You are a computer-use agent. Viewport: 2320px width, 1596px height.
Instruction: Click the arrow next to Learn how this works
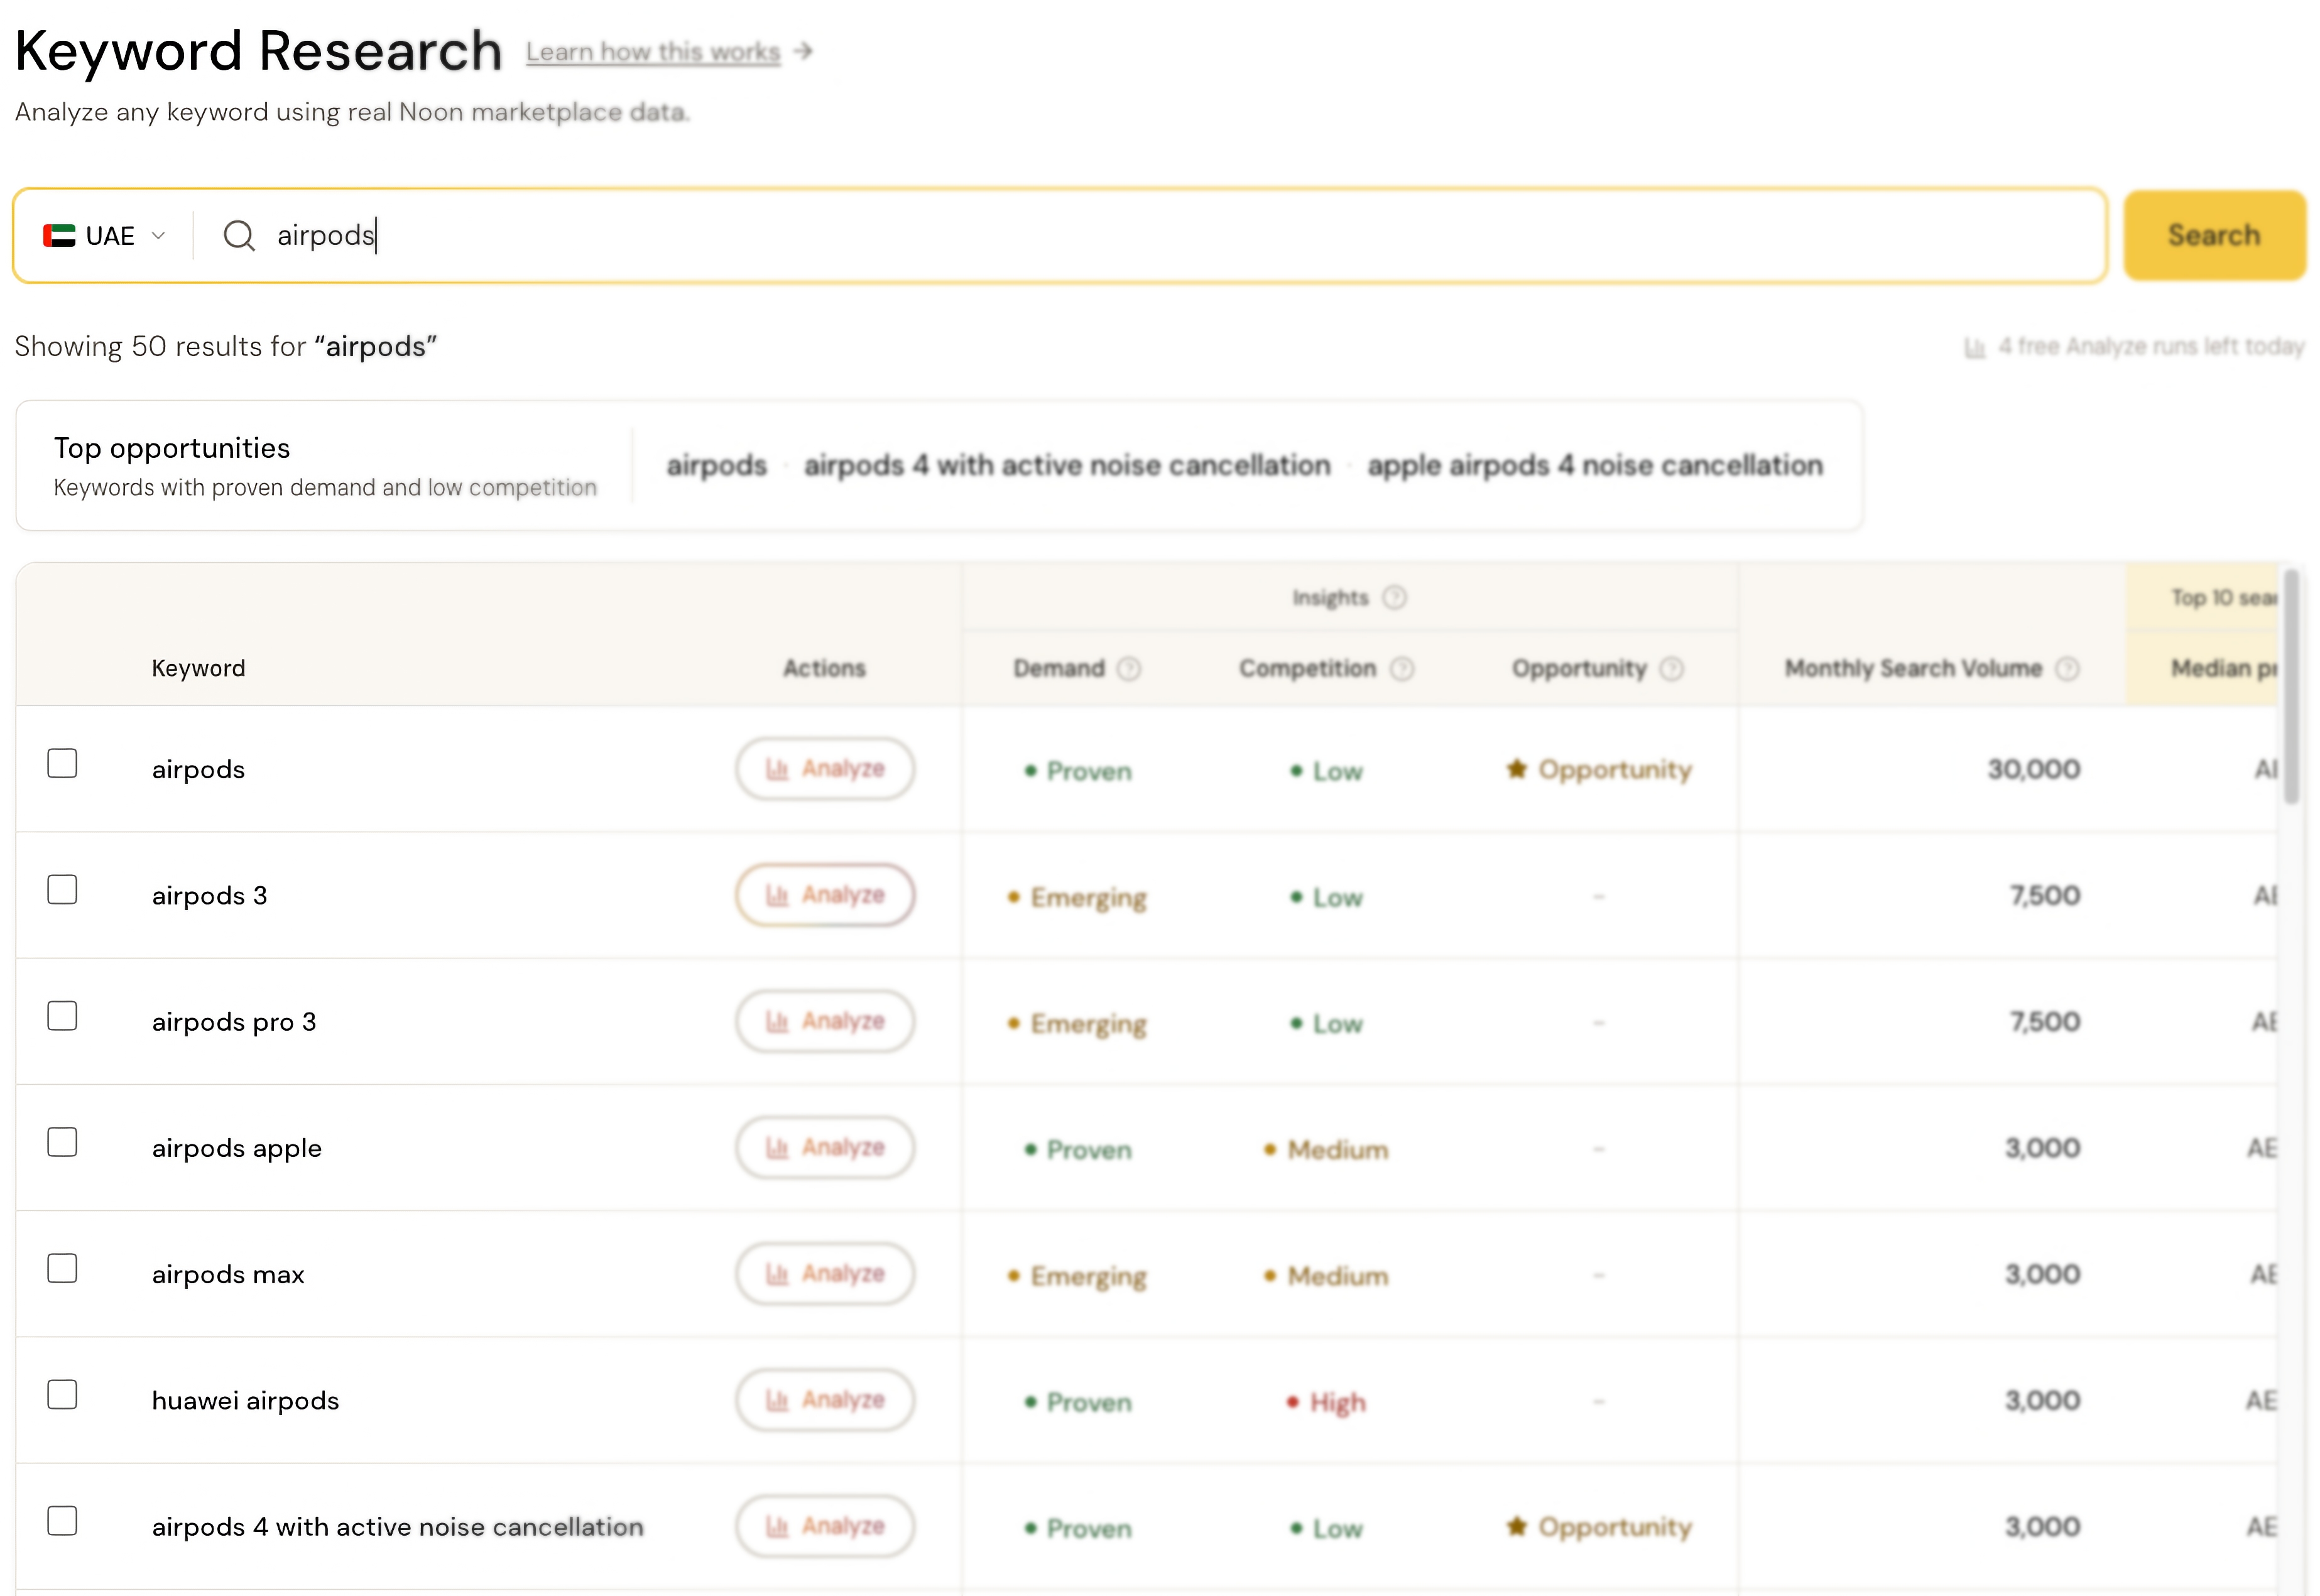tap(803, 51)
